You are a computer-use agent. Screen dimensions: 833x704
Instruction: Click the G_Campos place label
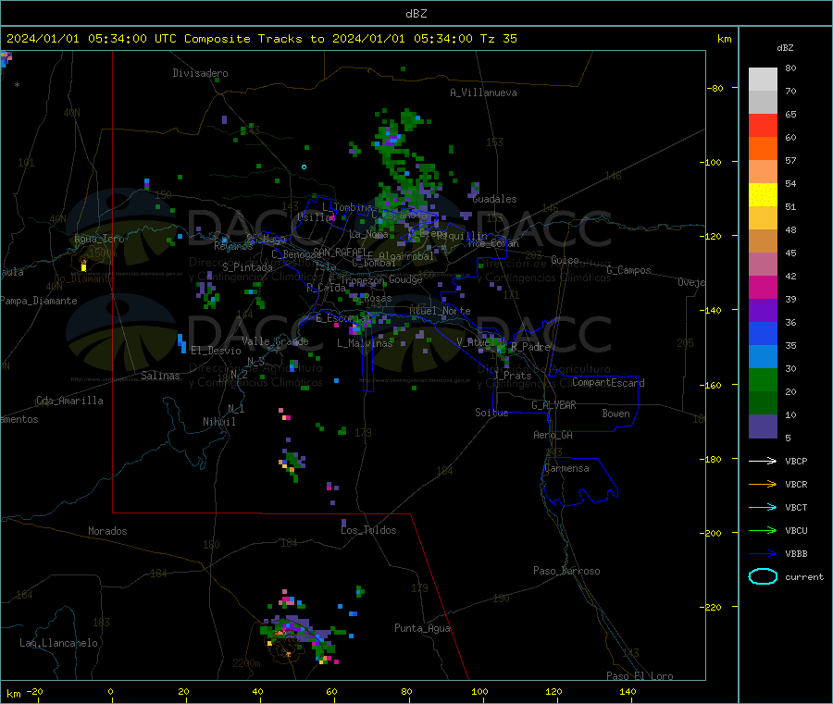coord(628,270)
